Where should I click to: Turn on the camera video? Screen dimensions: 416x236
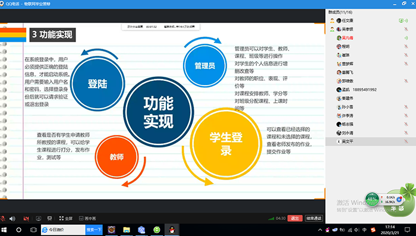[26, 219]
